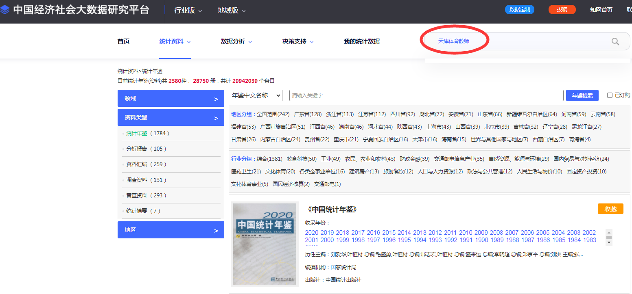632x294 pixels.
Task: Filter by 全国范围(242)
Action: (x=273, y=114)
